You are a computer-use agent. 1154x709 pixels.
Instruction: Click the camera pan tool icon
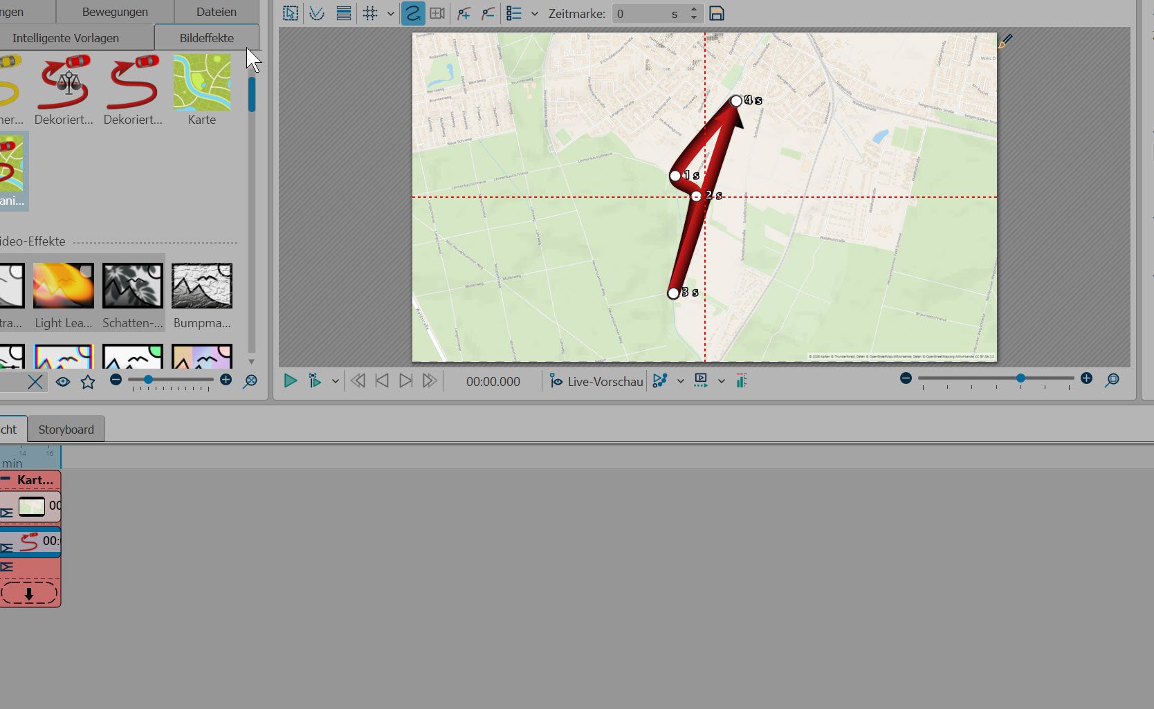click(x=437, y=14)
